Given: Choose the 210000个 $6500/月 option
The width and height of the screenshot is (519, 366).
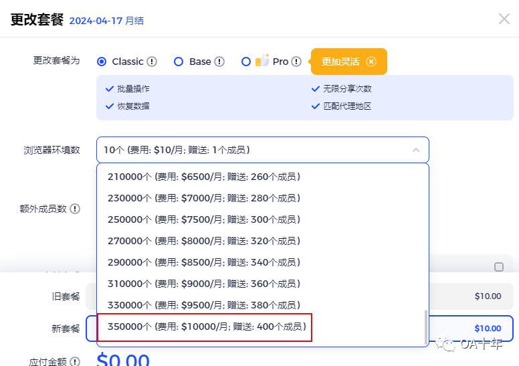Looking at the screenshot, I should [x=203, y=177].
